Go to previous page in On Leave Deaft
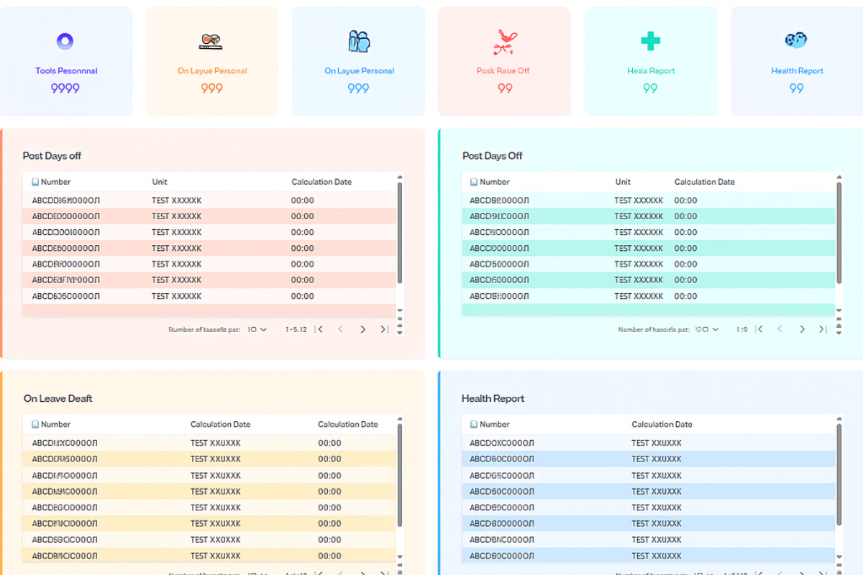 coord(339,571)
